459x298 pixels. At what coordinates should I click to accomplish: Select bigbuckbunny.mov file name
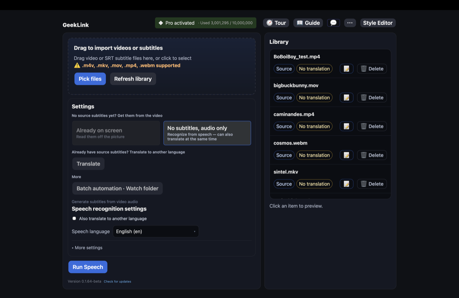(x=296, y=85)
